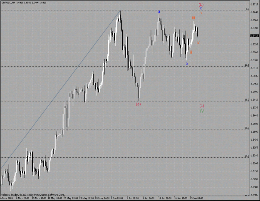Click the 1.6335 price axis label
The width and height of the screenshot is (260, 201).
(x=255, y=44)
